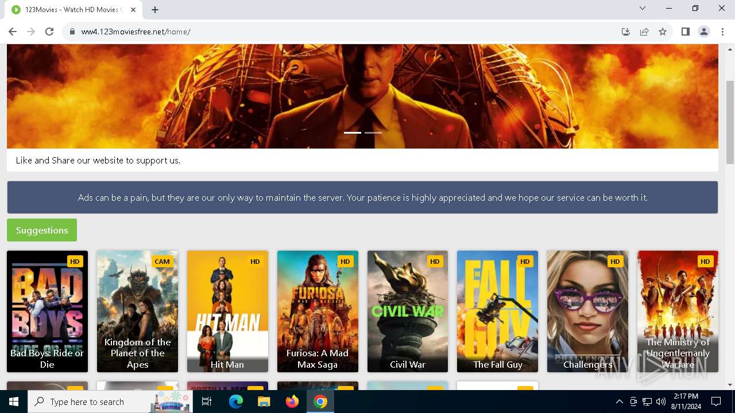
Task: Install app icon in address bar
Action: (626, 32)
